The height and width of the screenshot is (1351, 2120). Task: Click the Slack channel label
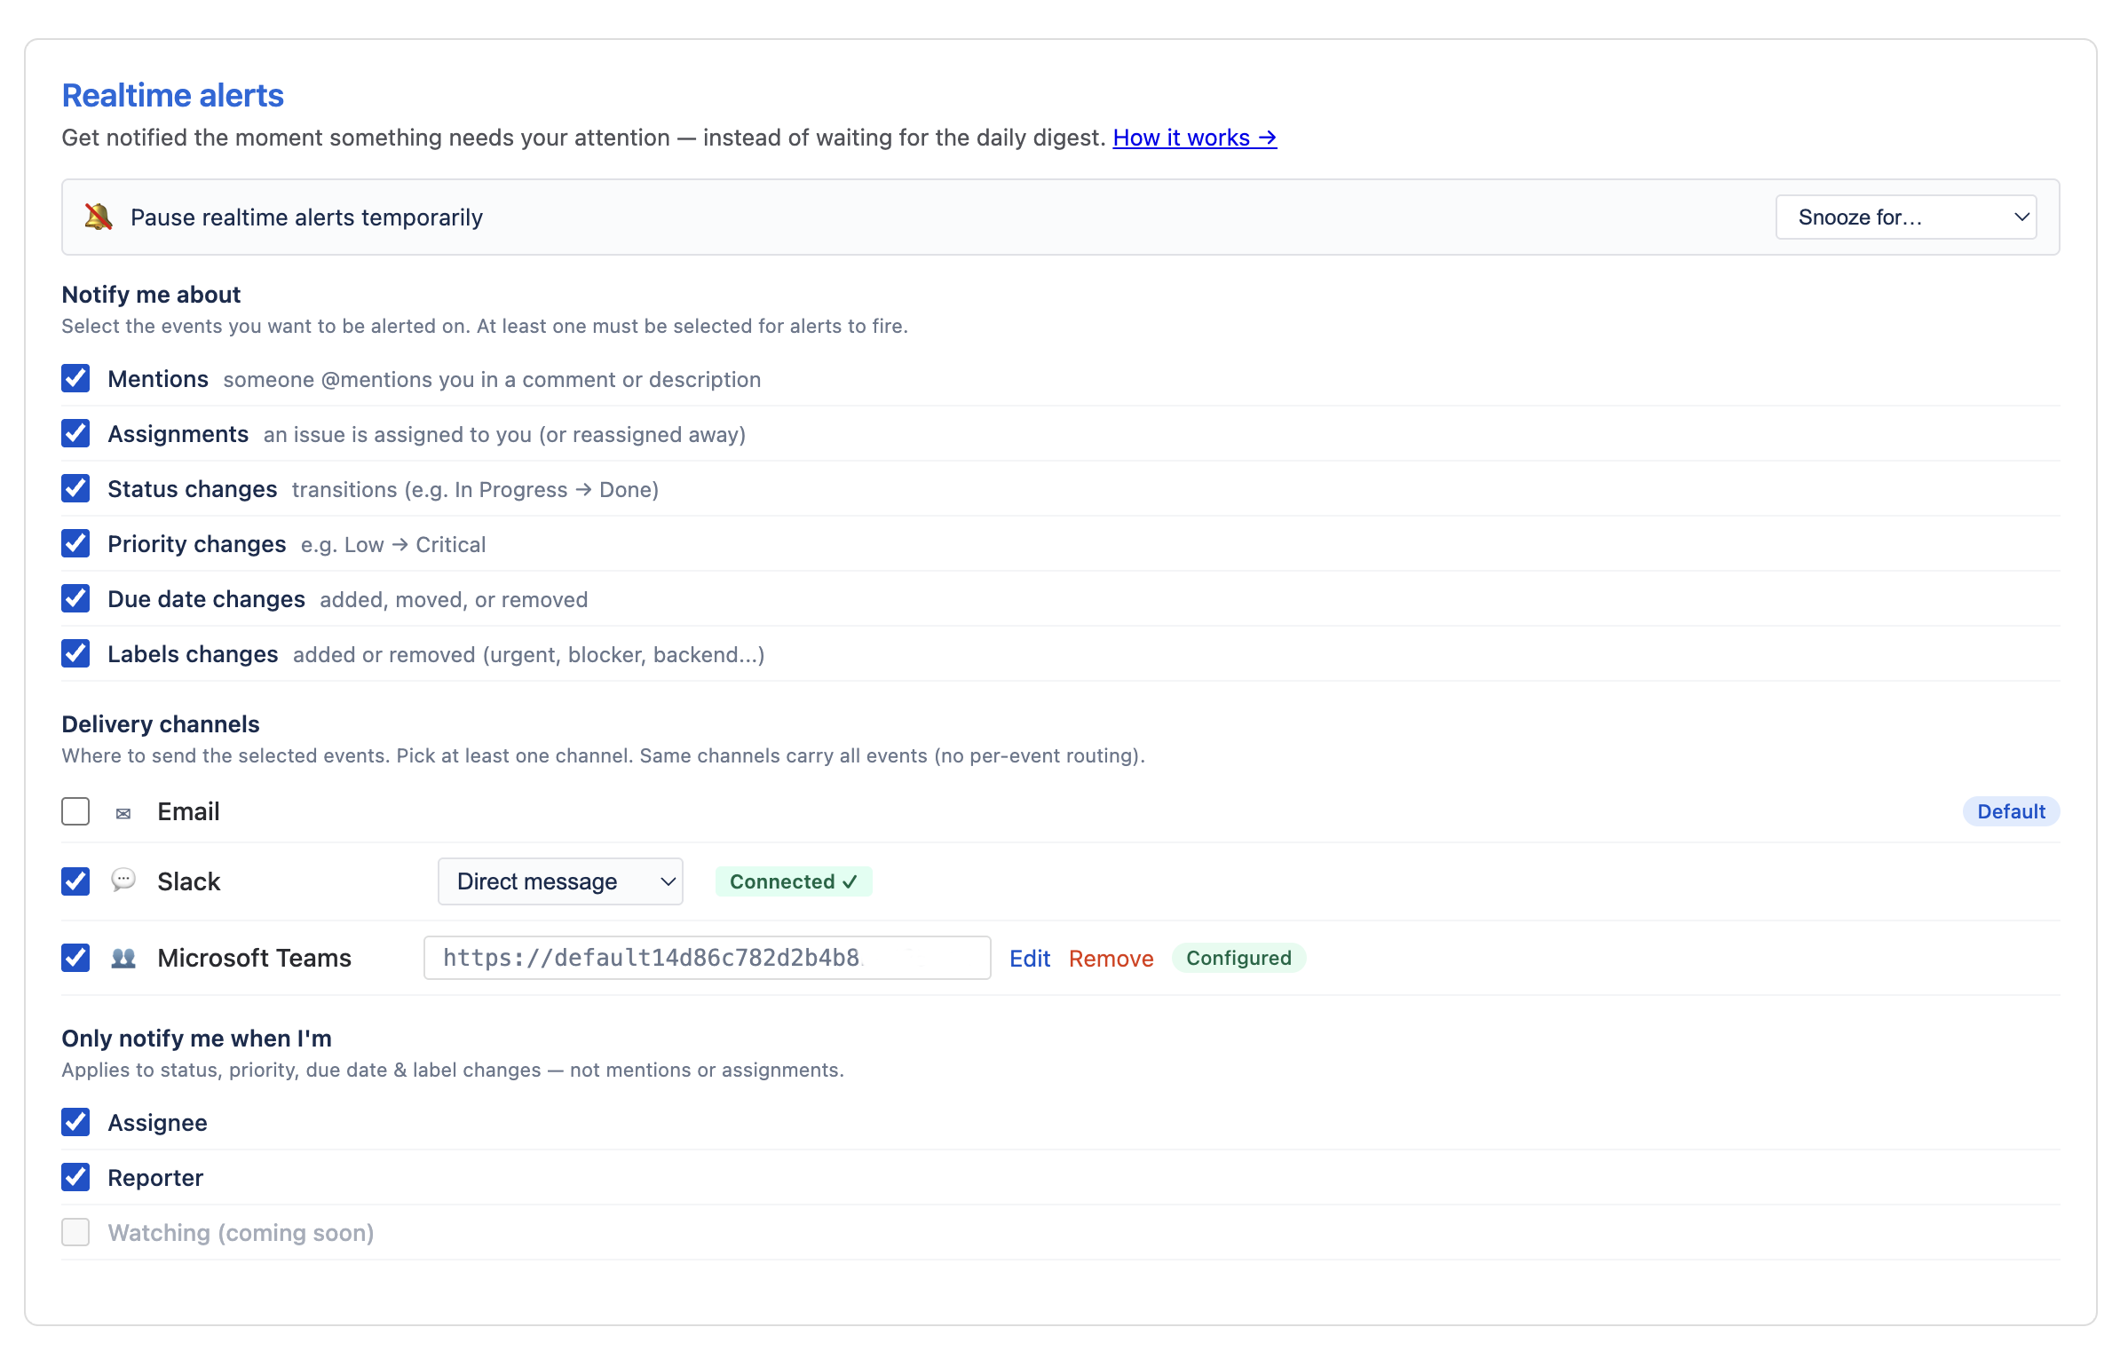pos(188,881)
